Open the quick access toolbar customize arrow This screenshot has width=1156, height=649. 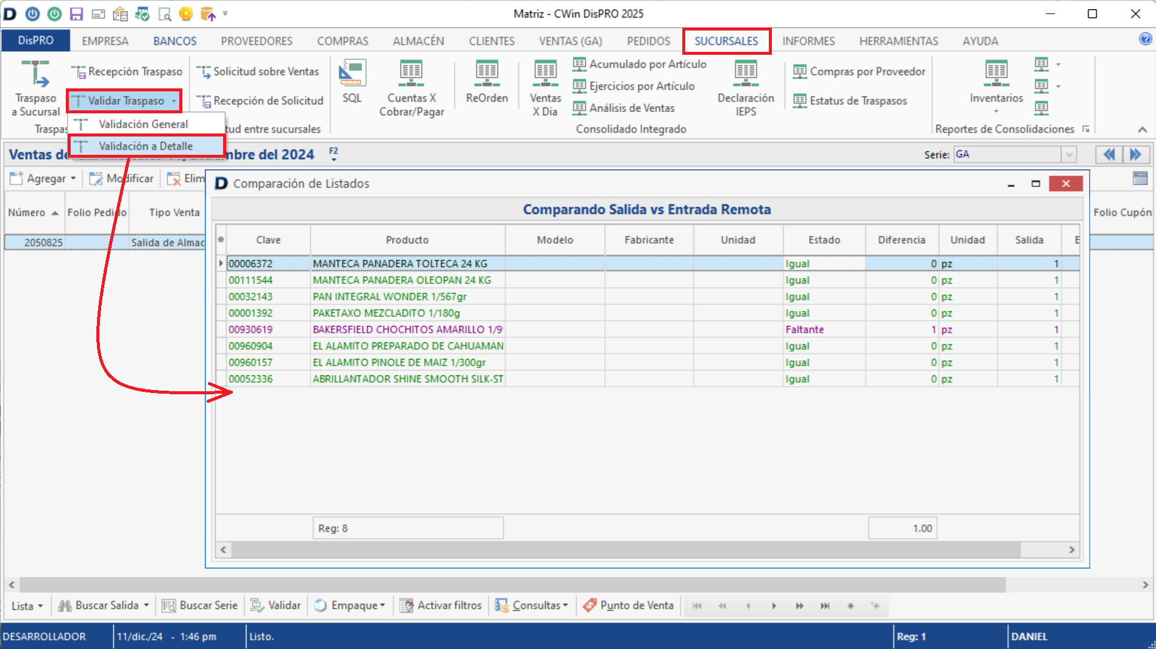pyautogui.click(x=226, y=13)
